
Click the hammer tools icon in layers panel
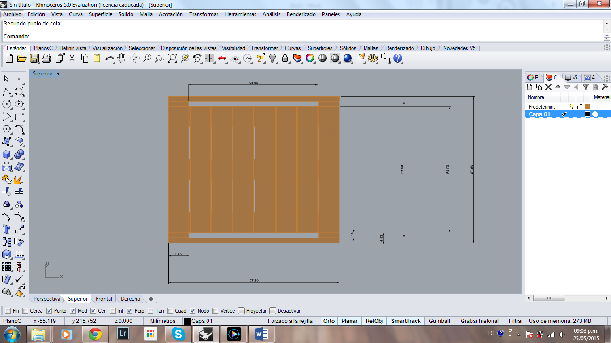pos(604,87)
